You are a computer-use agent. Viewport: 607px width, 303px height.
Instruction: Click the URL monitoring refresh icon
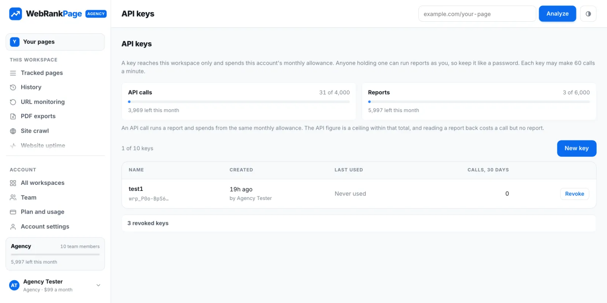click(x=13, y=102)
